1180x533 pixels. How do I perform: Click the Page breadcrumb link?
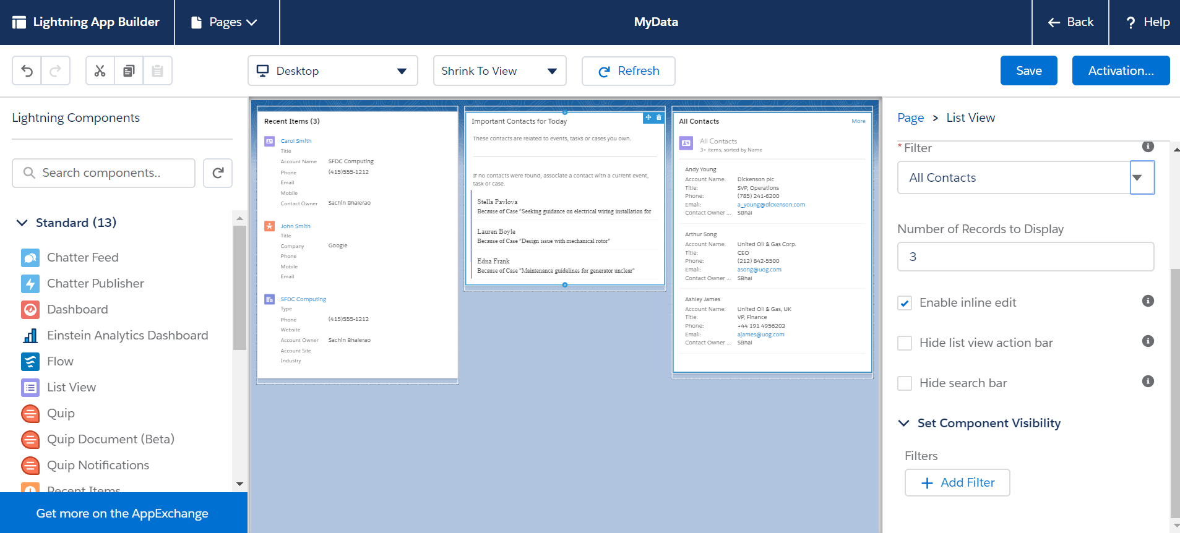(x=910, y=118)
